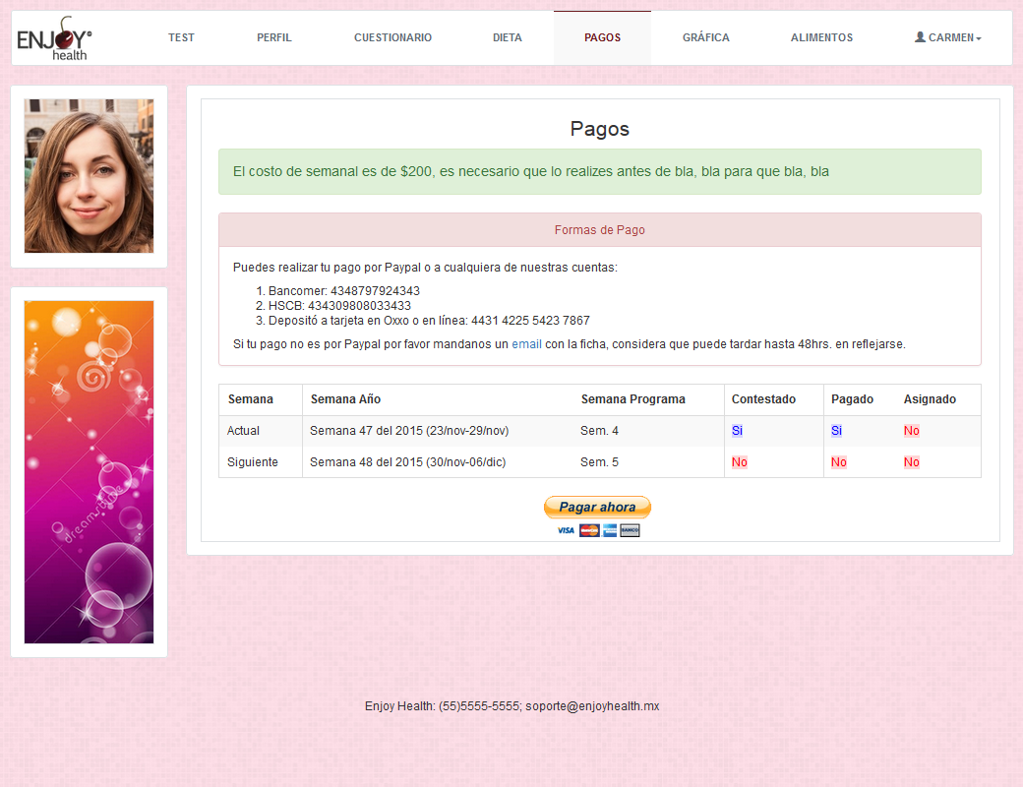The height and width of the screenshot is (787, 1023).
Task: Select the Pagos tab
Action: [602, 38]
